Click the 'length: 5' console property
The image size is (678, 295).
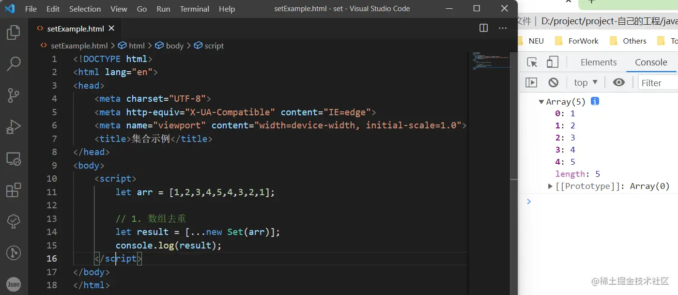coord(578,174)
